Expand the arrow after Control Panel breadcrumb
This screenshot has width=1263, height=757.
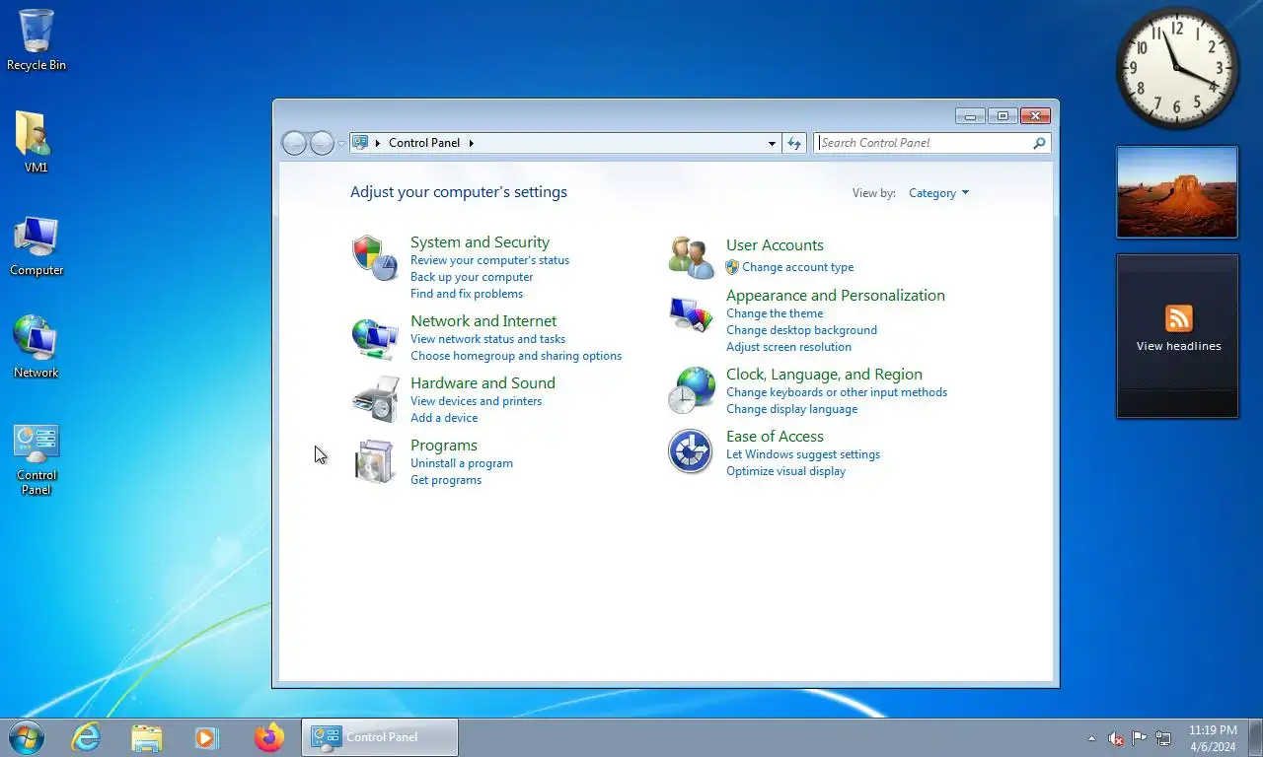471,143
